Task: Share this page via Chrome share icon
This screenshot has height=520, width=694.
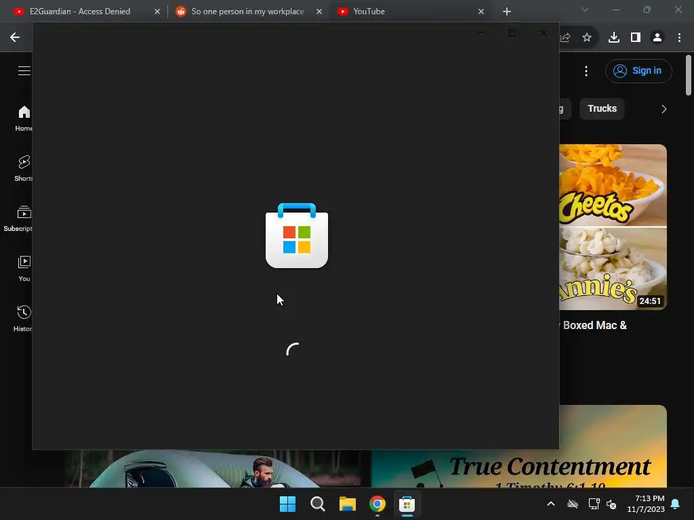Action: [566, 38]
